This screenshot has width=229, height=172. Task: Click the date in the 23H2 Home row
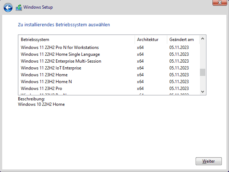(x=179, y=75)
